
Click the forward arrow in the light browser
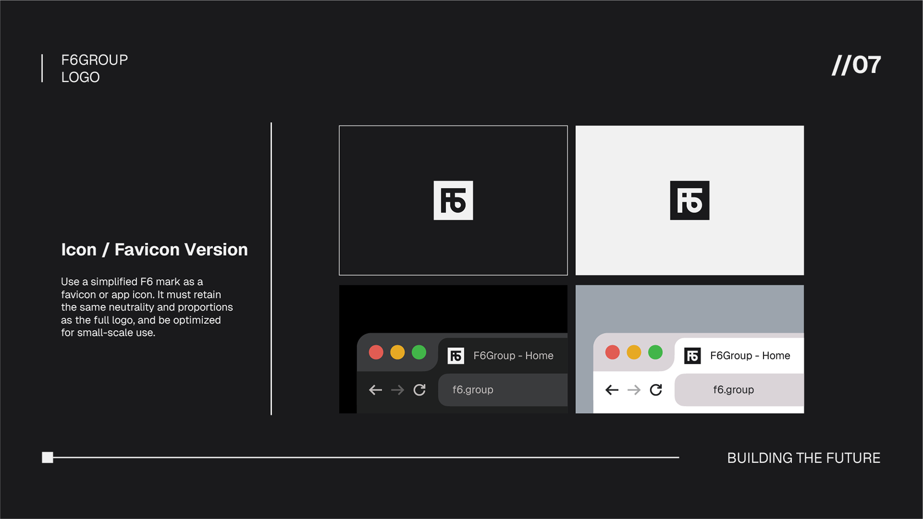coord(634,390)
